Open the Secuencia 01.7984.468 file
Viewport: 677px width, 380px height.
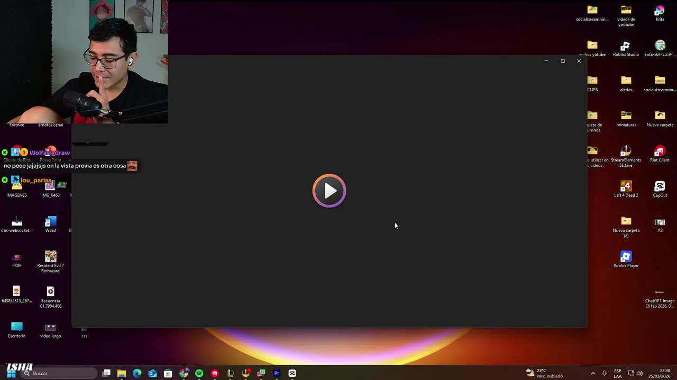50,298
